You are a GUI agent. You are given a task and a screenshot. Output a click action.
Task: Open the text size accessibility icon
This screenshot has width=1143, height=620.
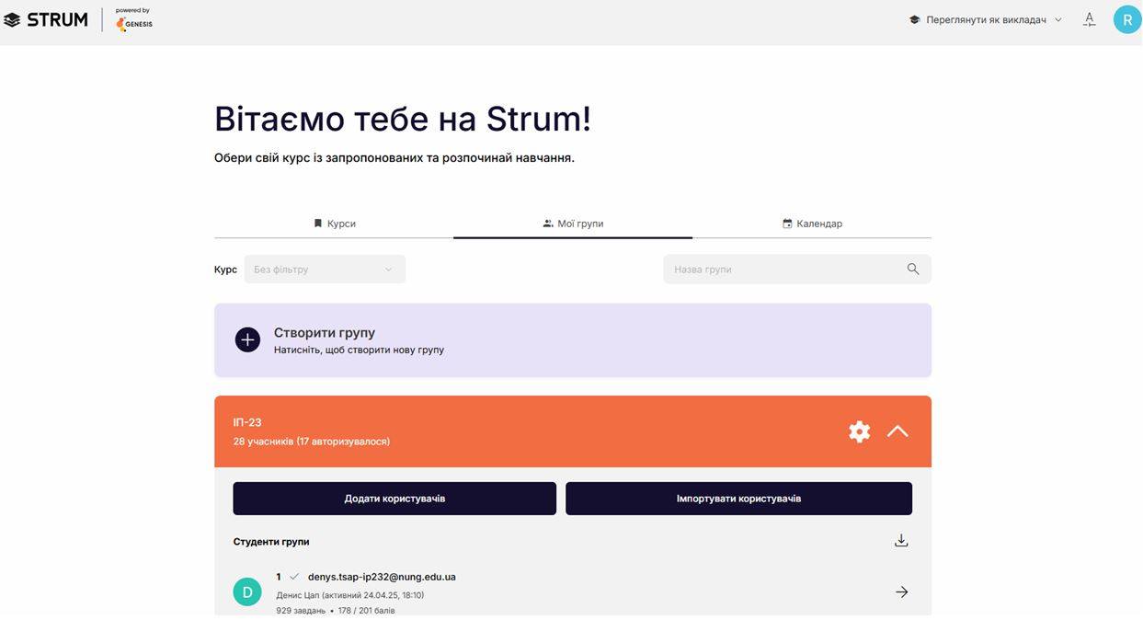point(1089,19)
